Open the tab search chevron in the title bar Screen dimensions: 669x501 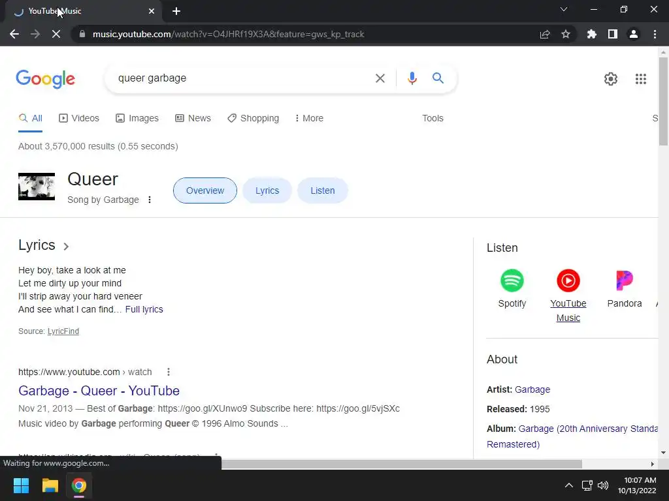click(x=564, y=9)
